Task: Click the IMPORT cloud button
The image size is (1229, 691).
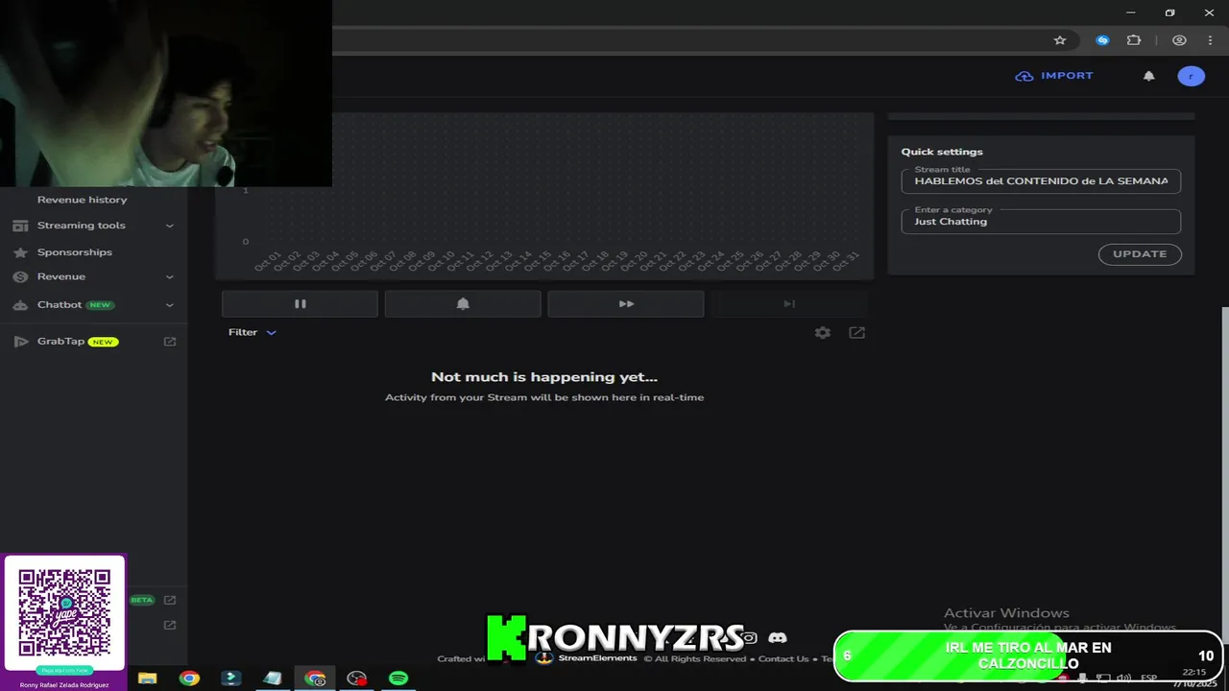Action: pos(1054,76)
